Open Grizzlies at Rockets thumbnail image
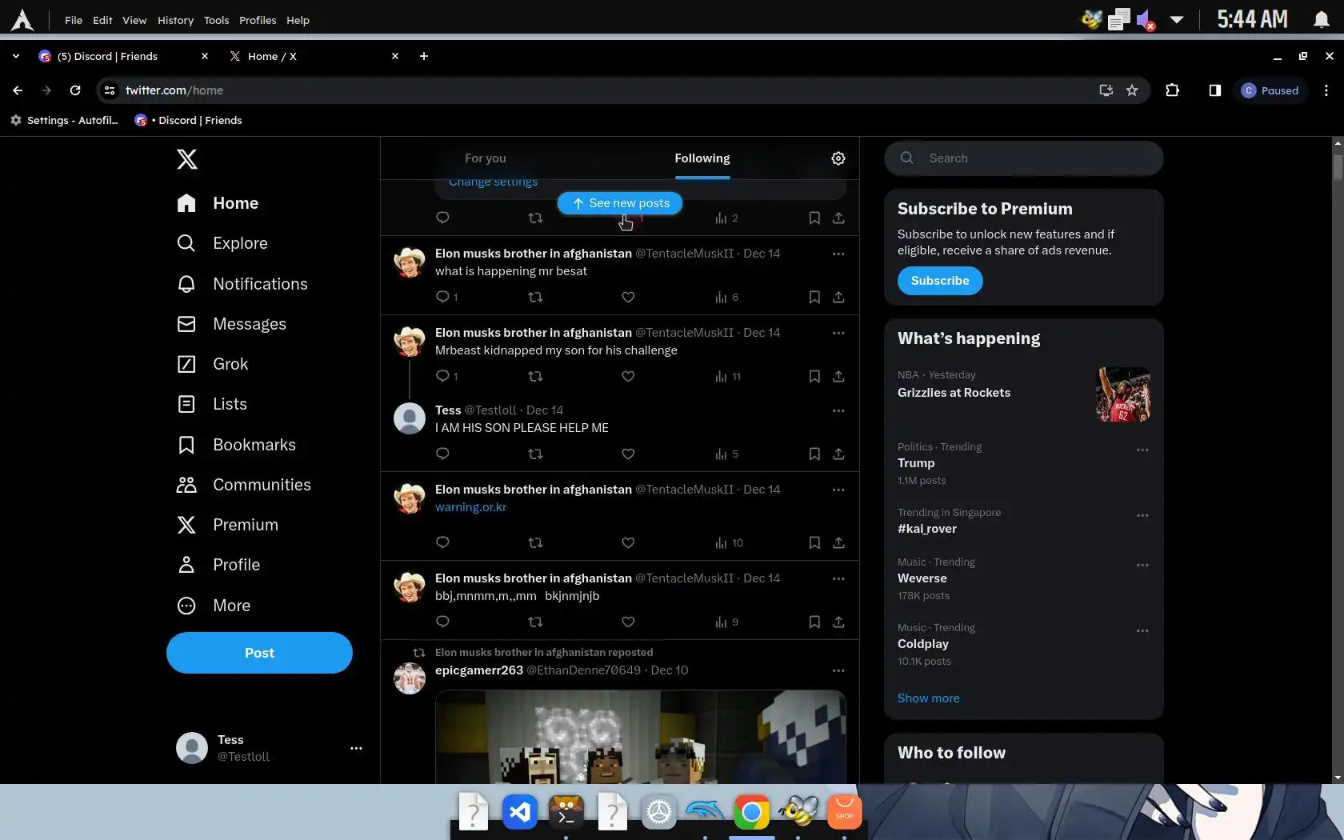1344x840 pixels. pyautogui.click(x=1123, y=394)
